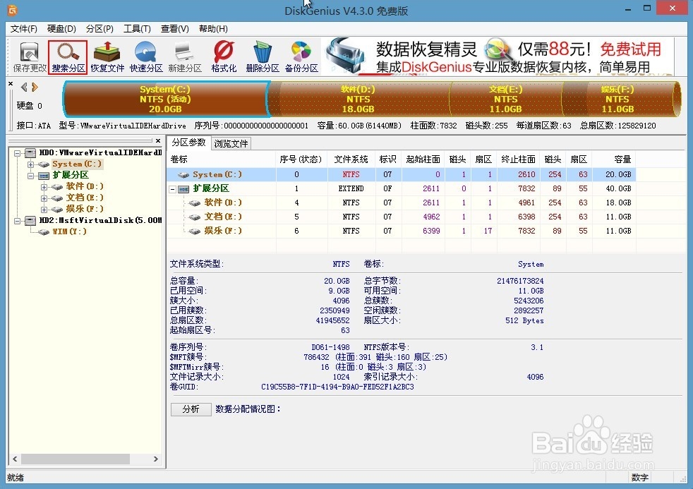Select System(C:) partition in disk bar

(165, 99)
